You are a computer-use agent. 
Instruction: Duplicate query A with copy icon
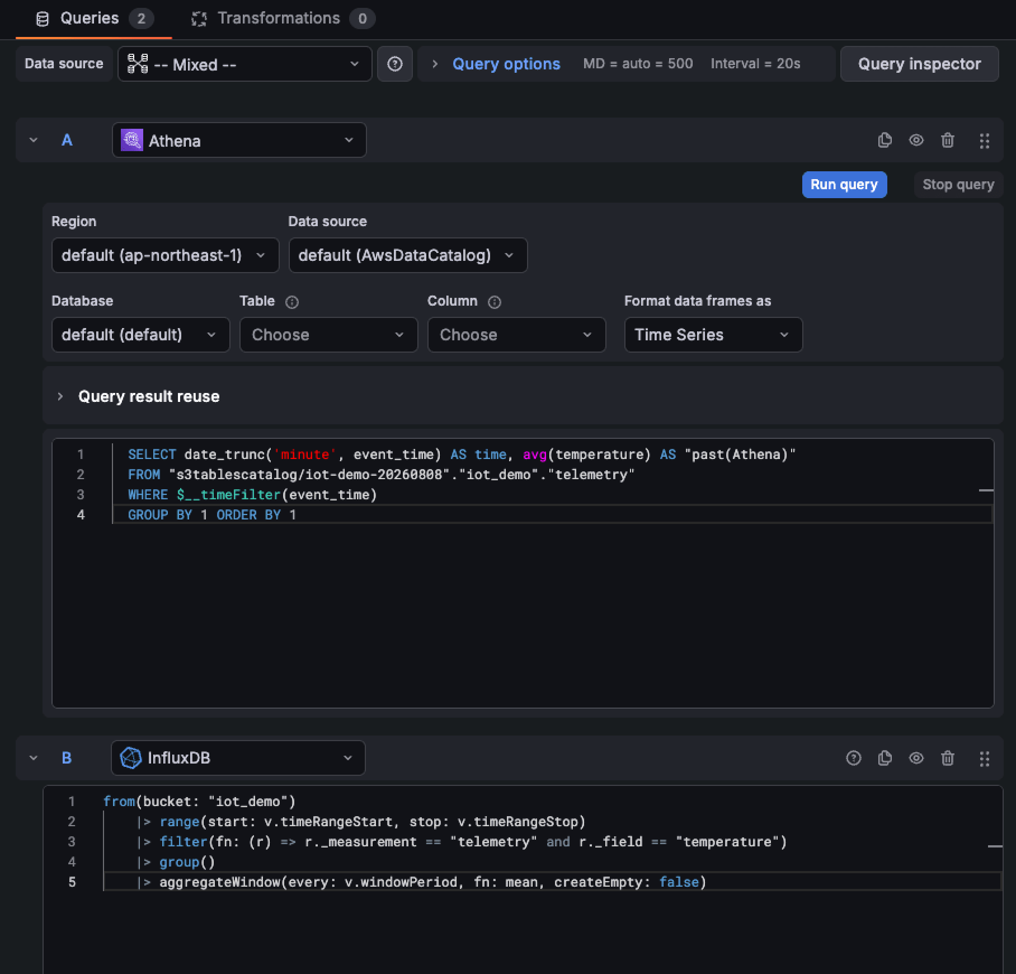coord(885,140)
